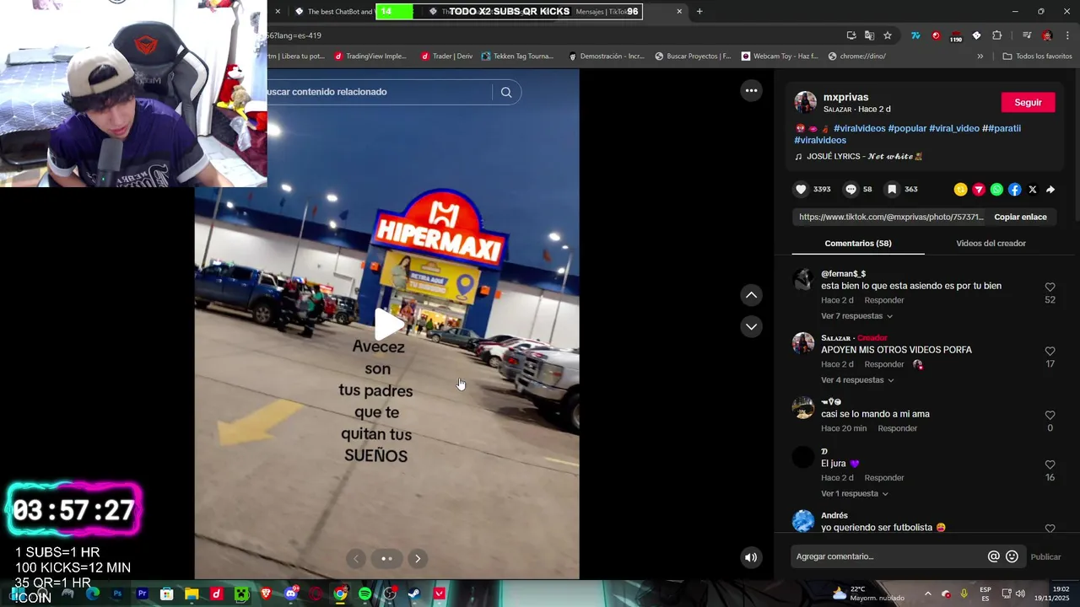Play the video with the center play button
The image size is (1080, 607).
coord(388,324)
